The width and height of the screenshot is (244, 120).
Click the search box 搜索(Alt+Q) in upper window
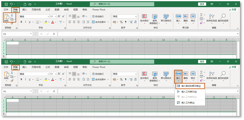click(x=122, y=4)
